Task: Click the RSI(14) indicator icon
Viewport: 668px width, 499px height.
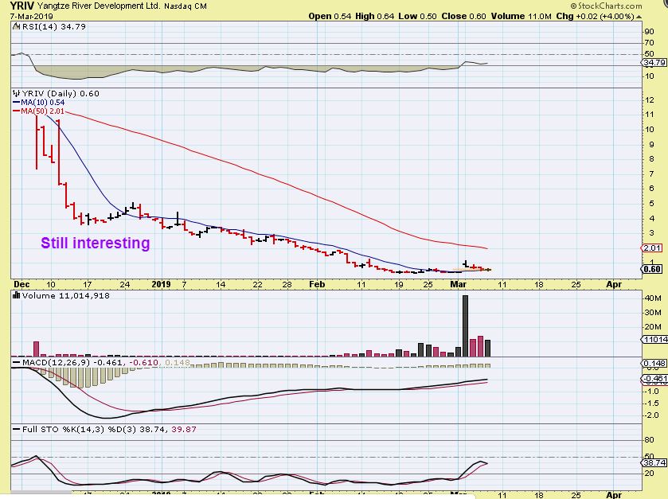Action: (17, 26)
